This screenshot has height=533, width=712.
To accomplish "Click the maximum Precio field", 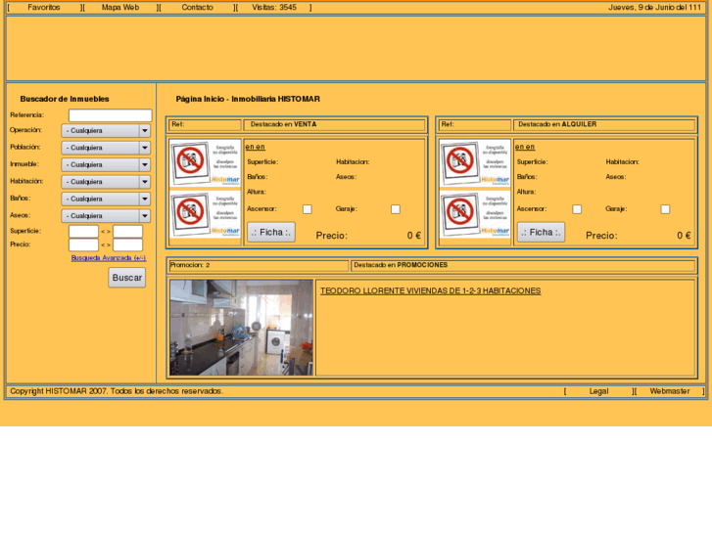I will point(127,244).
